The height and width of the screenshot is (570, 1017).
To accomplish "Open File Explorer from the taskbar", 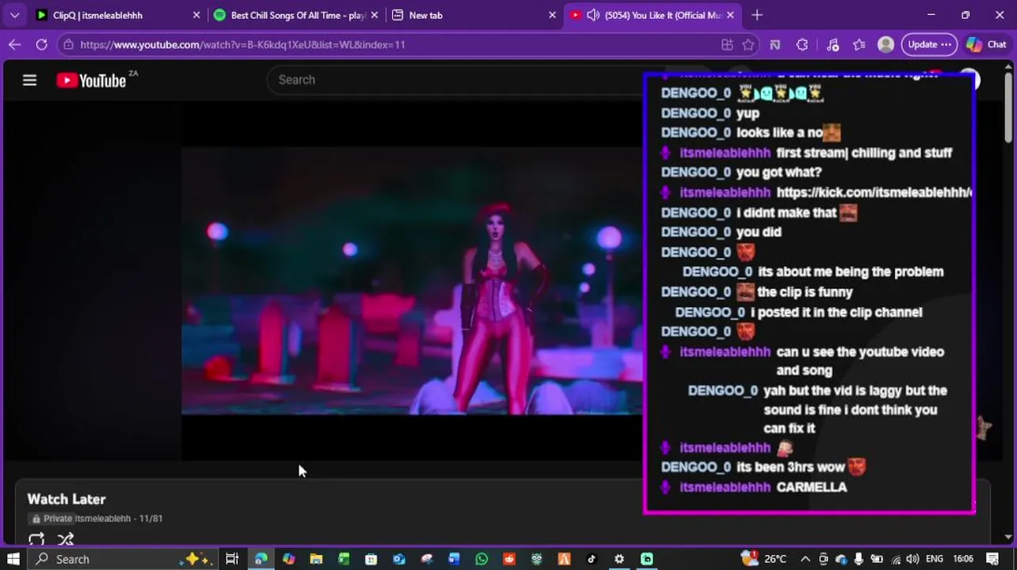I will 316,559.
